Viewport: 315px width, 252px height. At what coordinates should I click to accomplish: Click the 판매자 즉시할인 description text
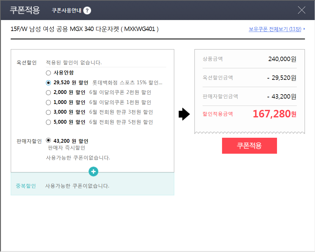click(67, 148)
